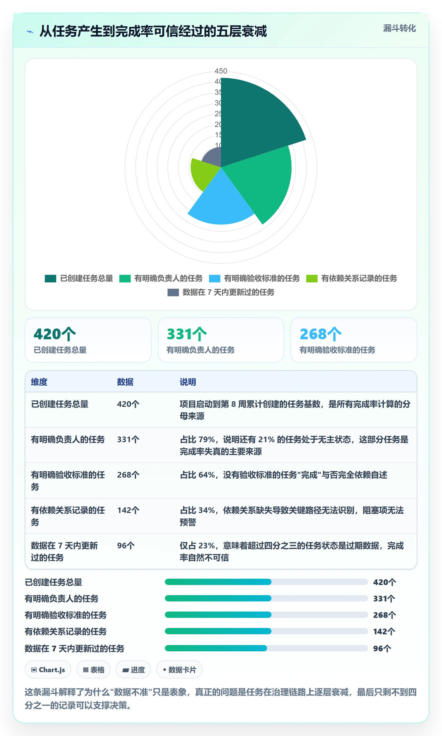Open the 268个 有明确验收标准的任务 card
The height and width of the screenshot is (736, 442).
(354, 340)
